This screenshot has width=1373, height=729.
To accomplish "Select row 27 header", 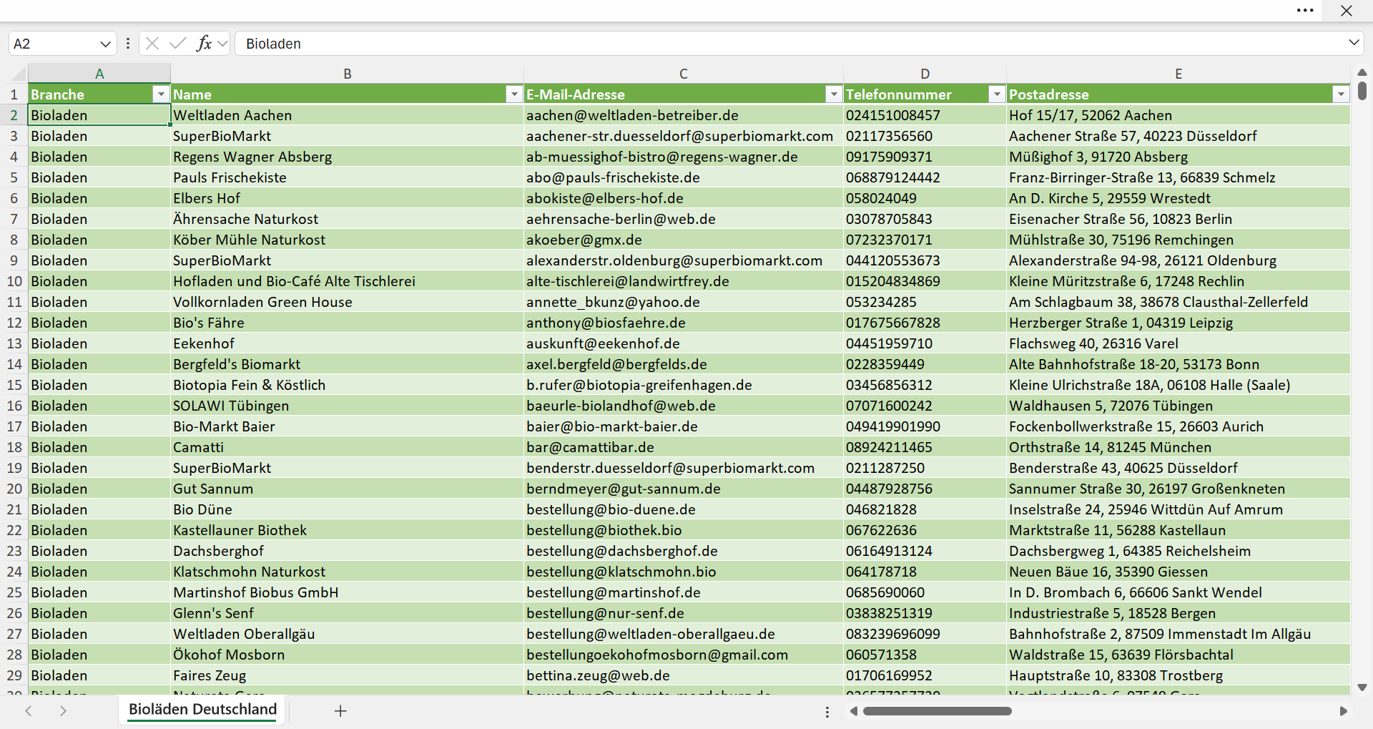I will point(14,634).
